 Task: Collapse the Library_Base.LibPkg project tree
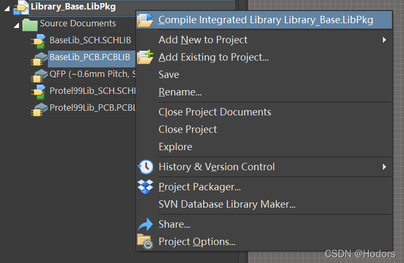click(7, 8)
